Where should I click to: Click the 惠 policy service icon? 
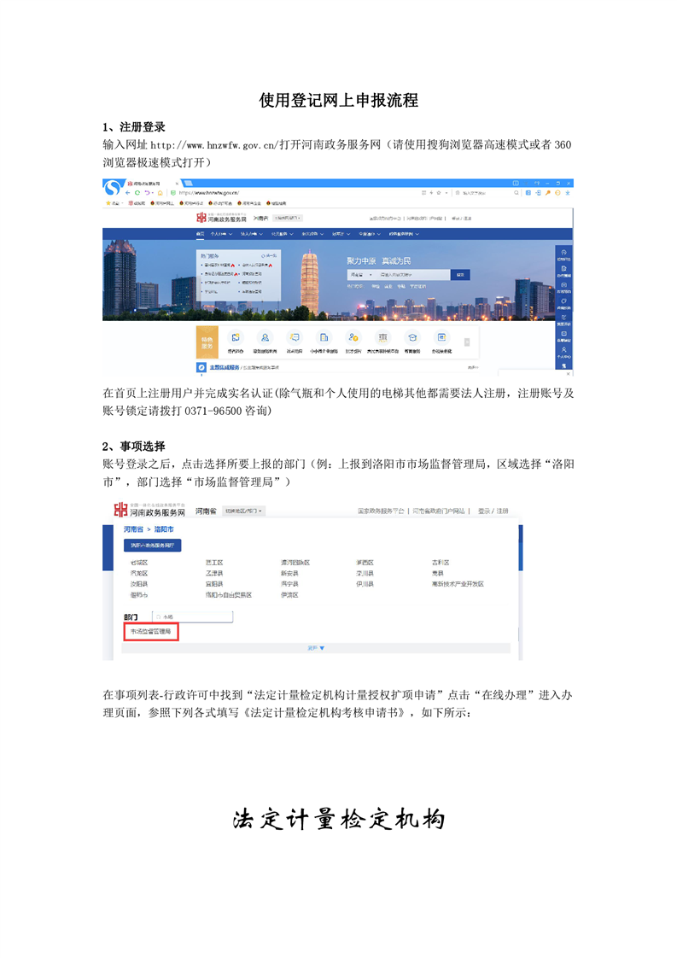pyautogui.click(x=383, y=337)
